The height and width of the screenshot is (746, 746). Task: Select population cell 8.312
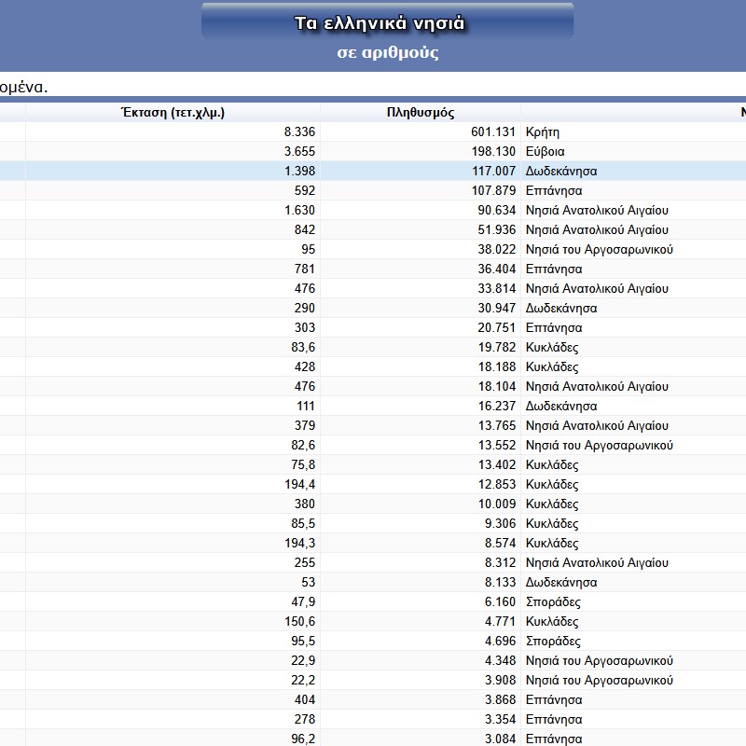pos(500,562)
